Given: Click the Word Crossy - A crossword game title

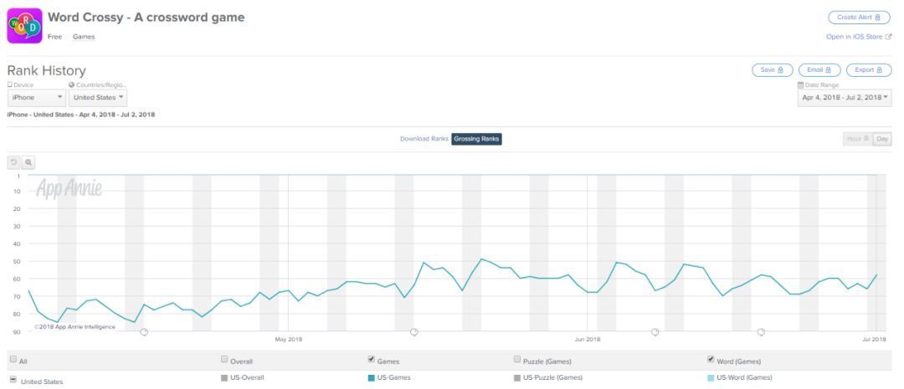Looking at the screenshot, I should pos(146,18).
